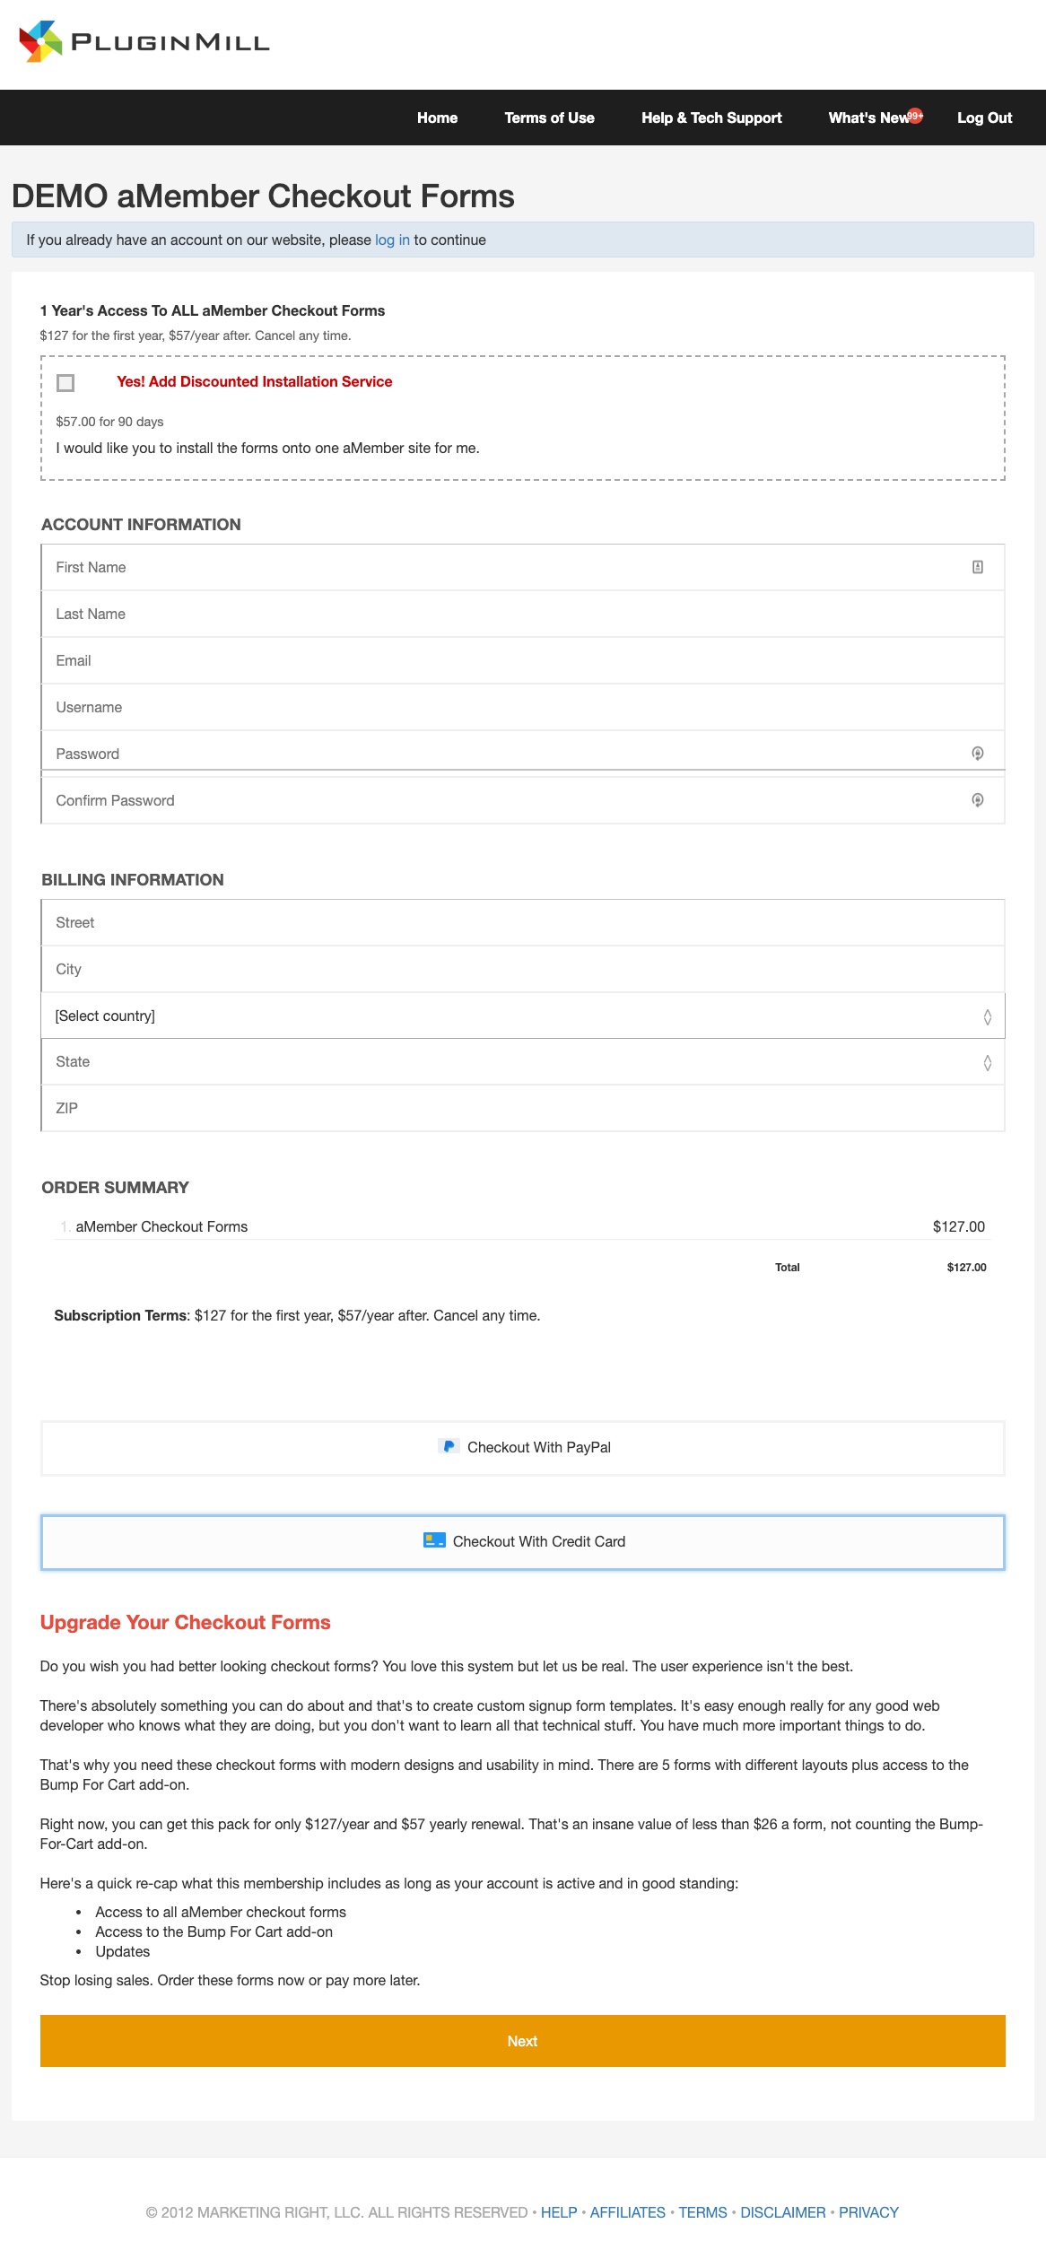Click the 'Subscription Terms' label
1046x2241 pixels.
[120, 1315]
